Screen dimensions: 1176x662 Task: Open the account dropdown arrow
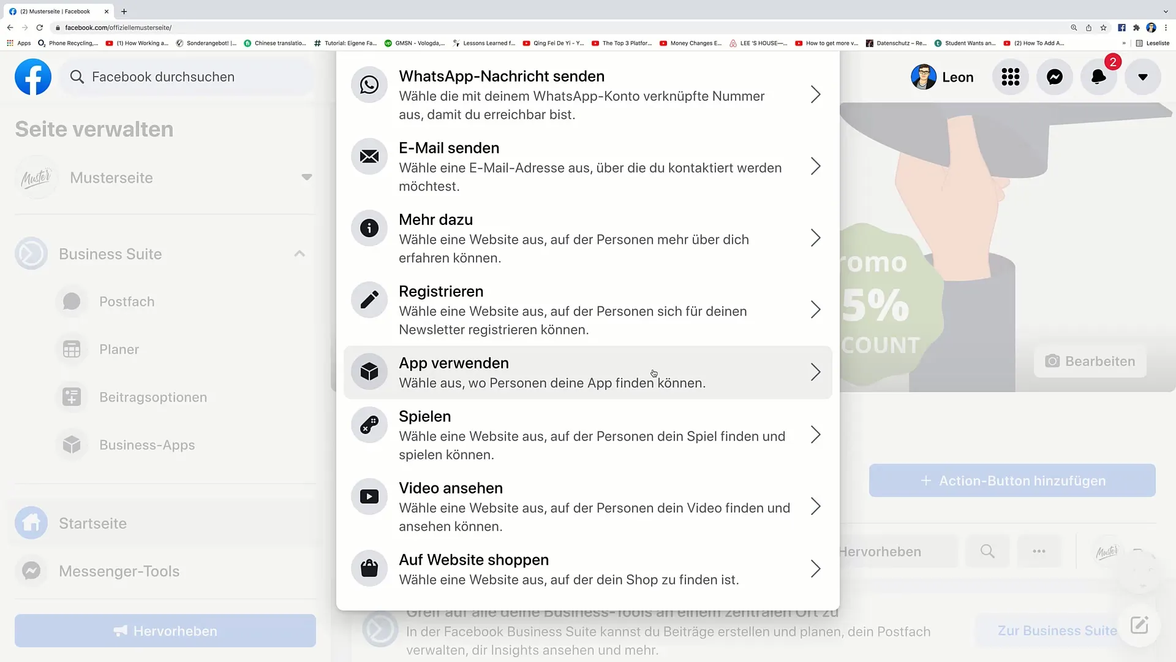click(1143, 77)
